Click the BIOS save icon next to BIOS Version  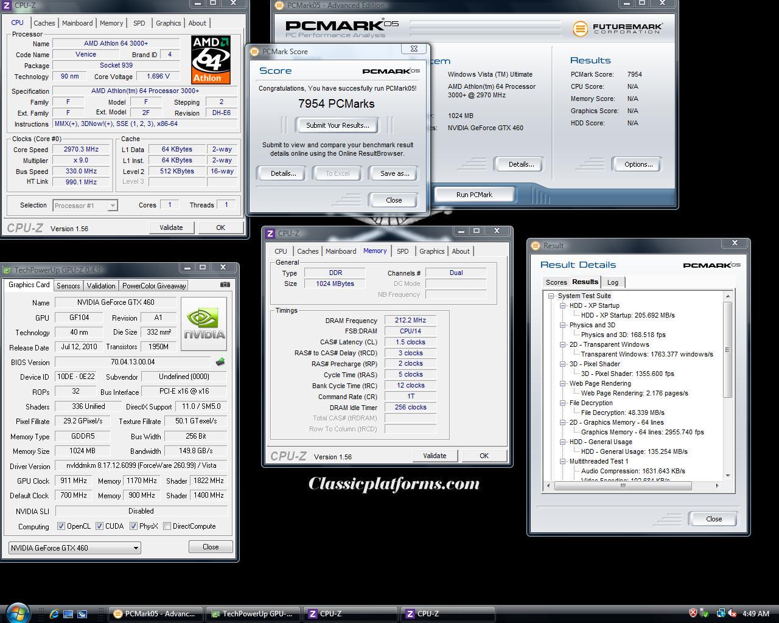pos(220,362)
